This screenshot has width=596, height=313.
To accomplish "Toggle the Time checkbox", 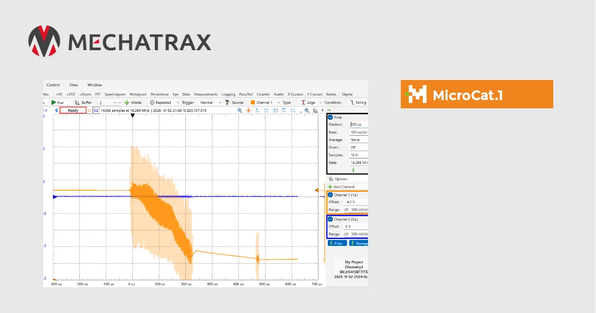I will pos(330,118).
